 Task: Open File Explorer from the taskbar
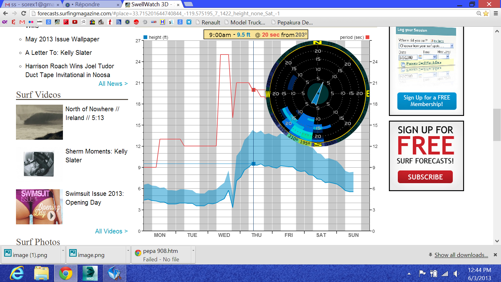click(41, 273)
